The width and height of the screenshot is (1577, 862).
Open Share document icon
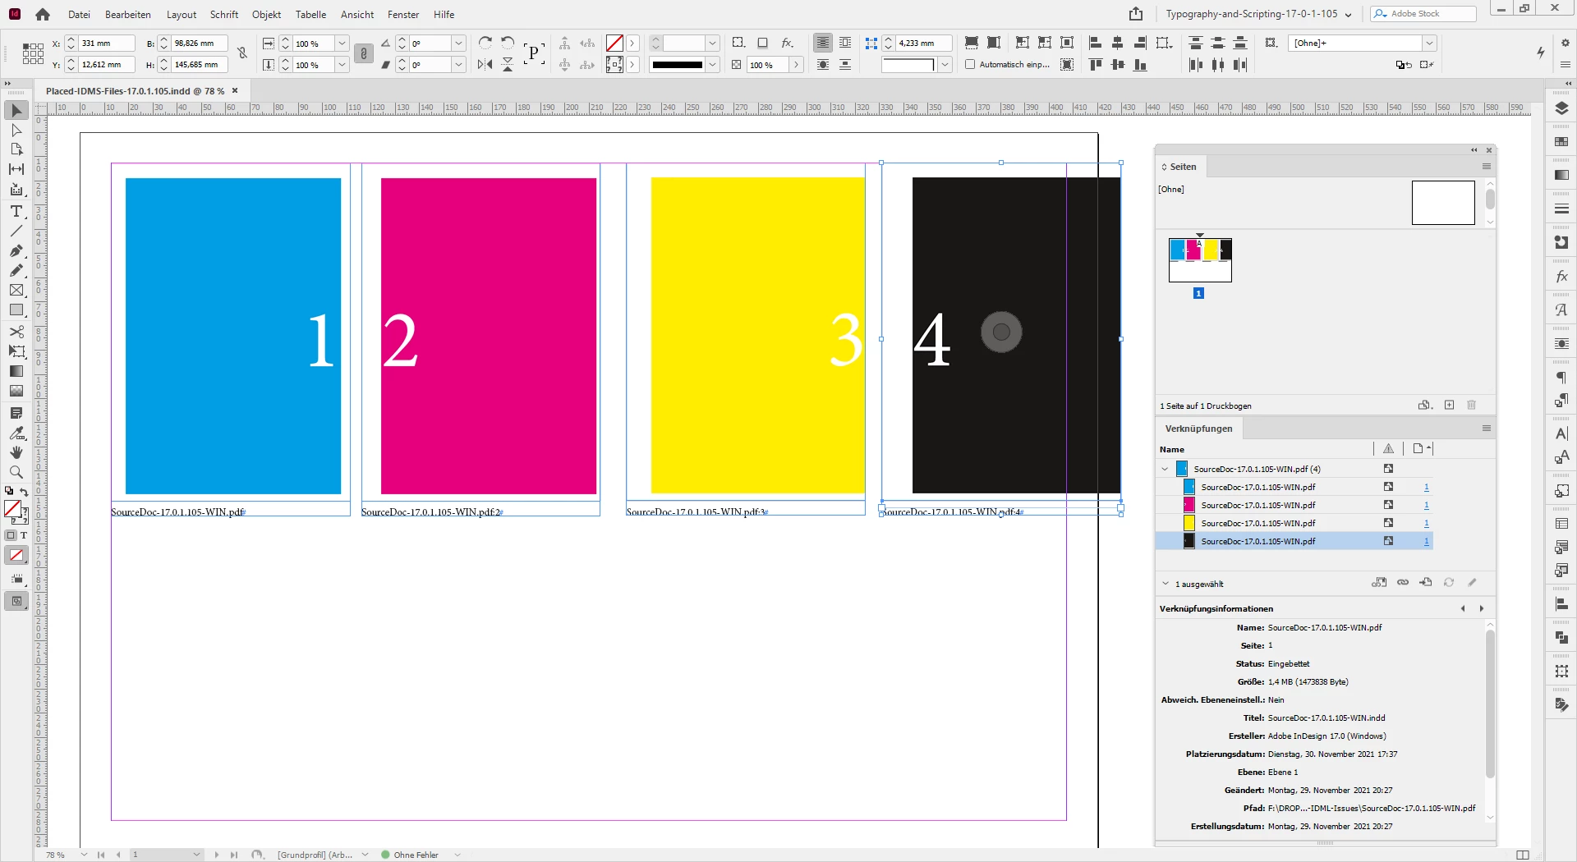coord(1136,14)
